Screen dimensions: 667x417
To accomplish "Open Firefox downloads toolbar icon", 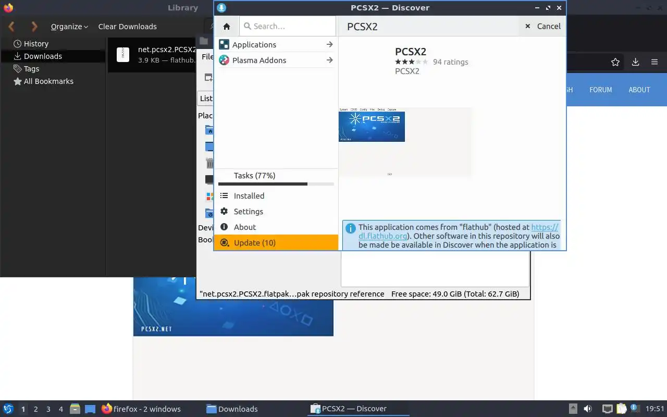I will point(635,62).
